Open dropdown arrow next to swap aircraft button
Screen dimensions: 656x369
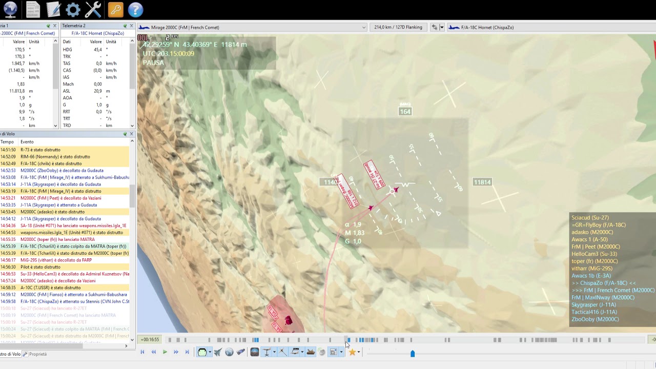[442, 27]
